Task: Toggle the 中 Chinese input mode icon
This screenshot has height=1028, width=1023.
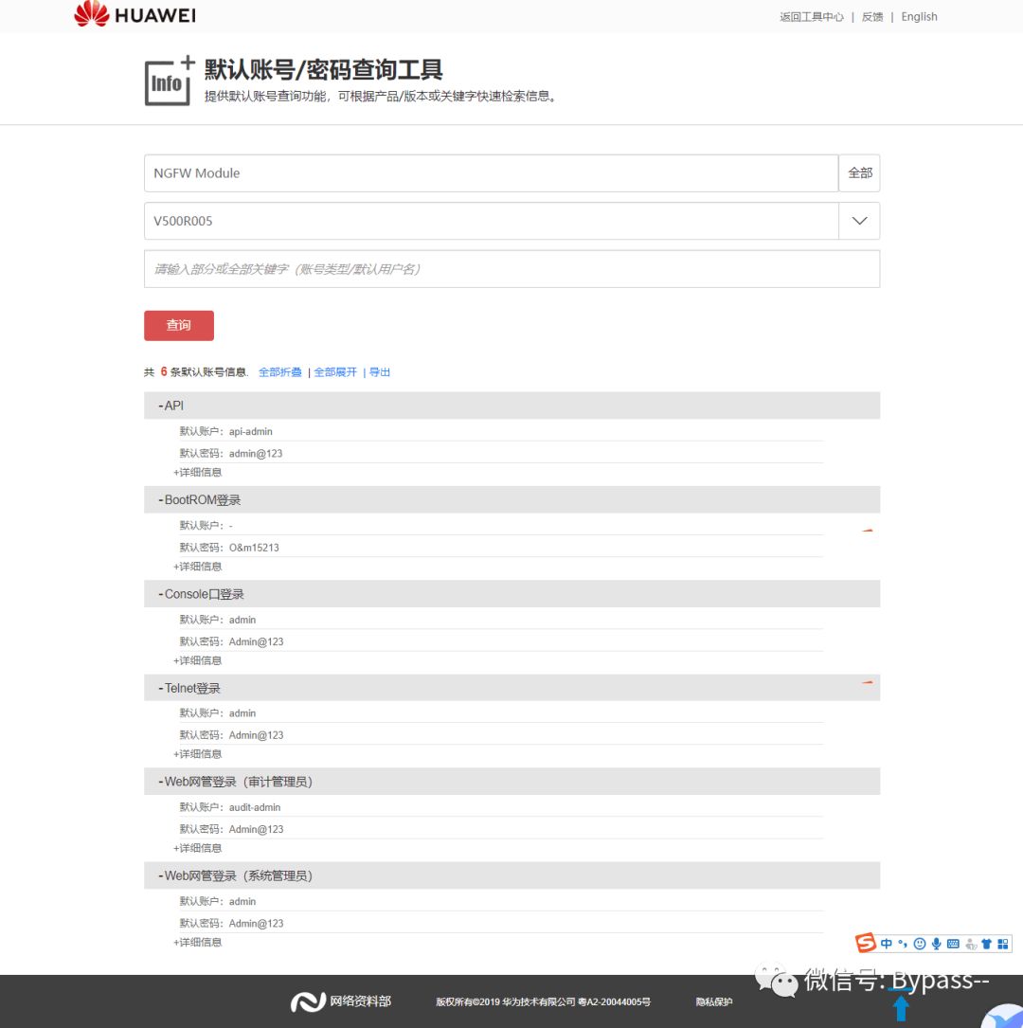Action: pyautogui.click(x=887, y=944)
